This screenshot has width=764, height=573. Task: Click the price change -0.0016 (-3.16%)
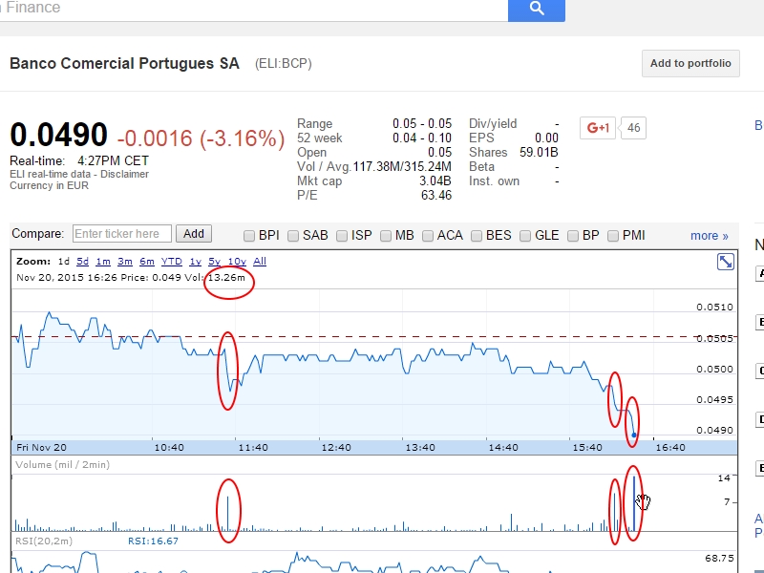click(x=201, y=138)
